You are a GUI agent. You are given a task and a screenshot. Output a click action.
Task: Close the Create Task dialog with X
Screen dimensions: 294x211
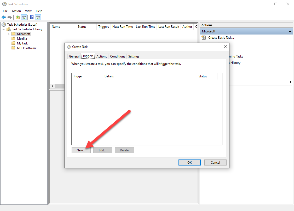click(225, 47)
